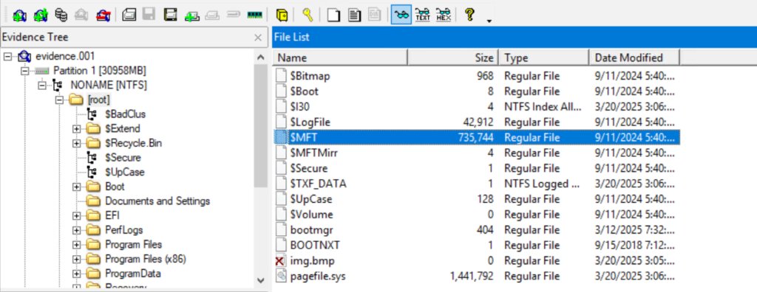757x292 pixels.
Task: Click Export Logical Image icon
Action: (171, 15)
